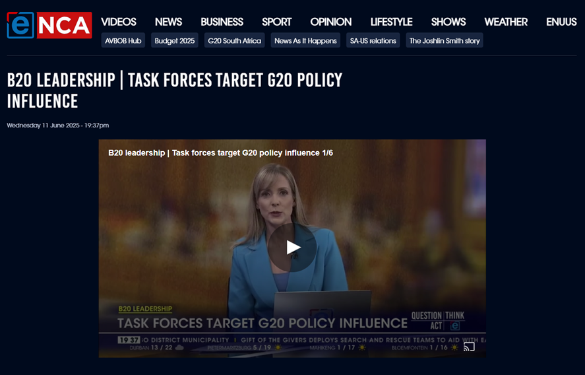Switch to the ENUUS section
This screenshot has width=585, height=375.
561,22
